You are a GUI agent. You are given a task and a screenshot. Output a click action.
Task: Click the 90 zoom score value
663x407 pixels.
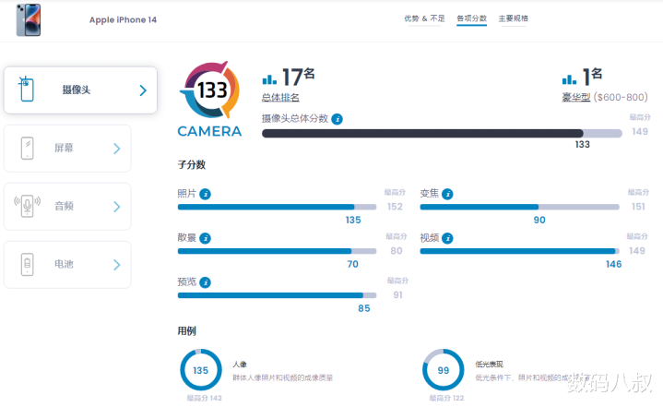coord(539,220)
